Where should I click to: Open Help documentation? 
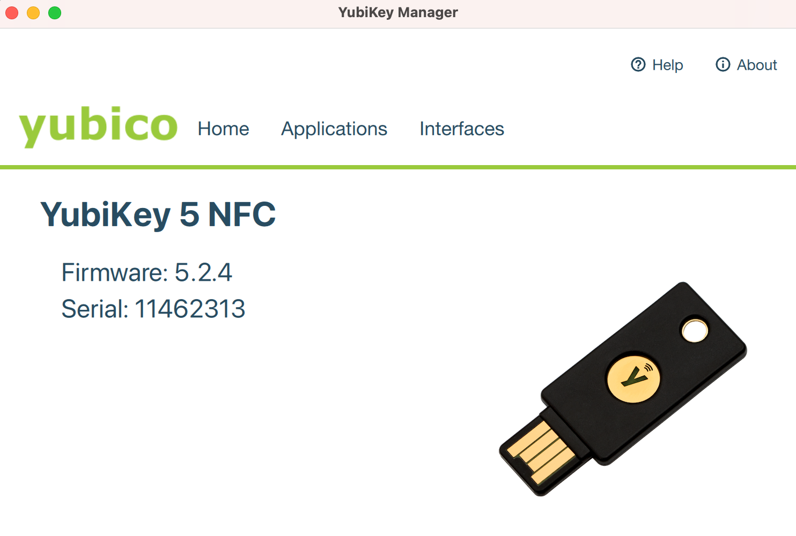(x=668, y=65)
